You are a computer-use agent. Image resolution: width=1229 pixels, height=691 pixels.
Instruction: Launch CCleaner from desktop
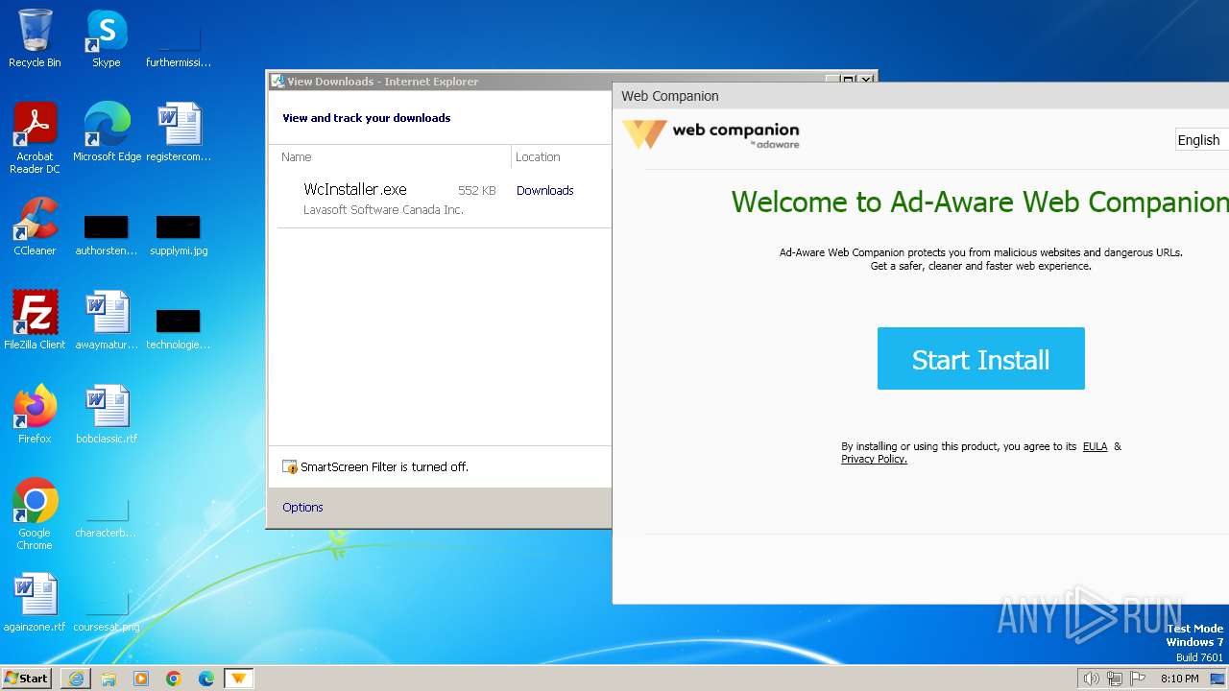(x=35, y=226)
